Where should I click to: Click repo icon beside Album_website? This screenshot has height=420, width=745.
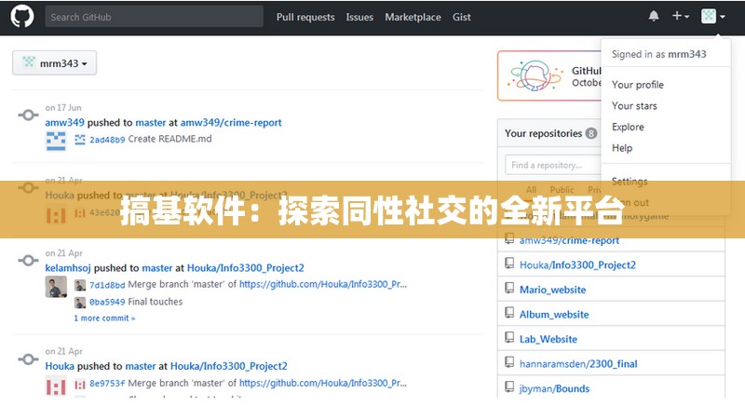508,314
